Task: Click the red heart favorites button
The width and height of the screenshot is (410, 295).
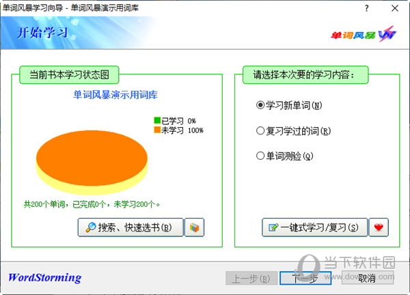Action: pyautogui.click(x=379, y=227)
